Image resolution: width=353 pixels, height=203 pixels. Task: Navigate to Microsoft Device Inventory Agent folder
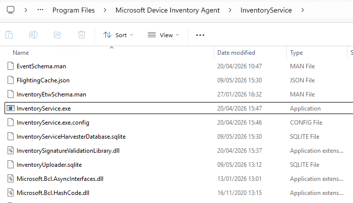167,10
